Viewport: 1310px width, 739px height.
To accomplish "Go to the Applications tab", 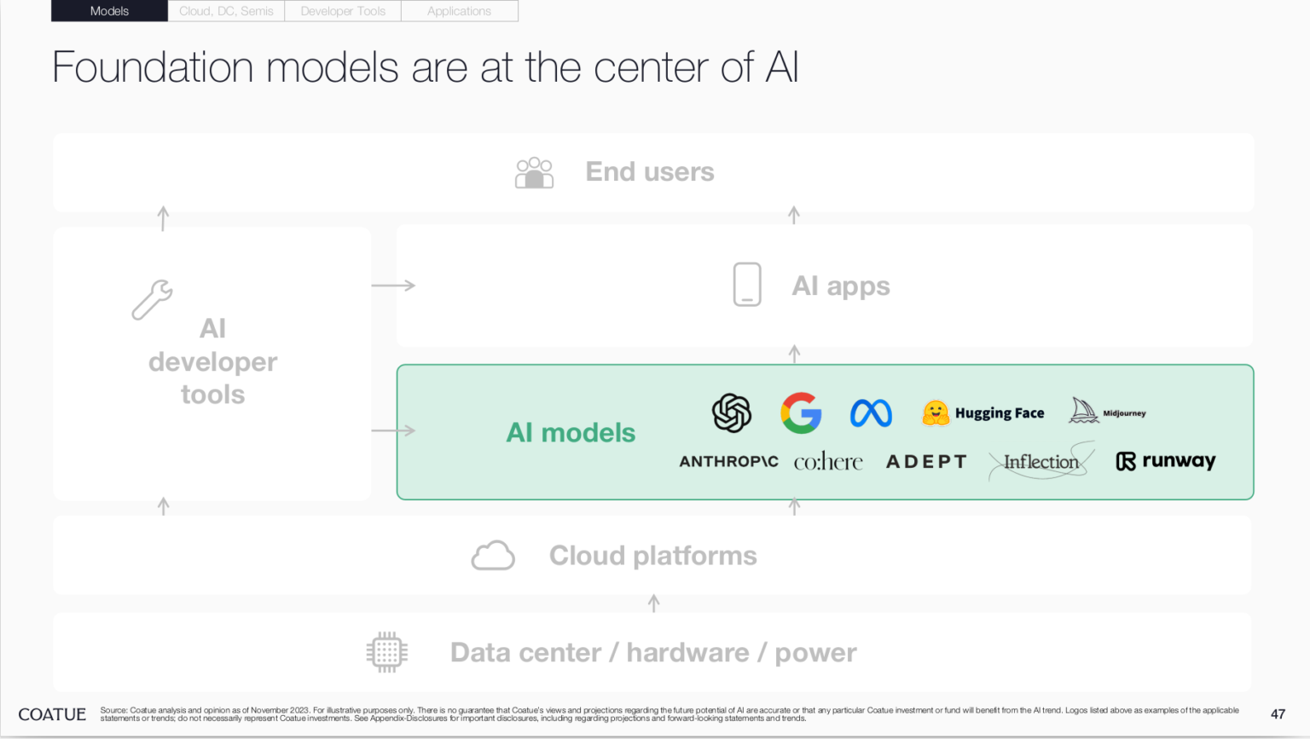I will click(459, 11).
